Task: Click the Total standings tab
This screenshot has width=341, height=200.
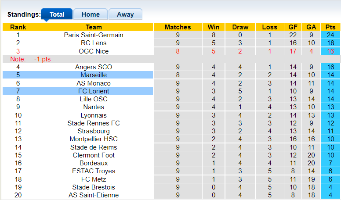Action: [x=57, y=14]
